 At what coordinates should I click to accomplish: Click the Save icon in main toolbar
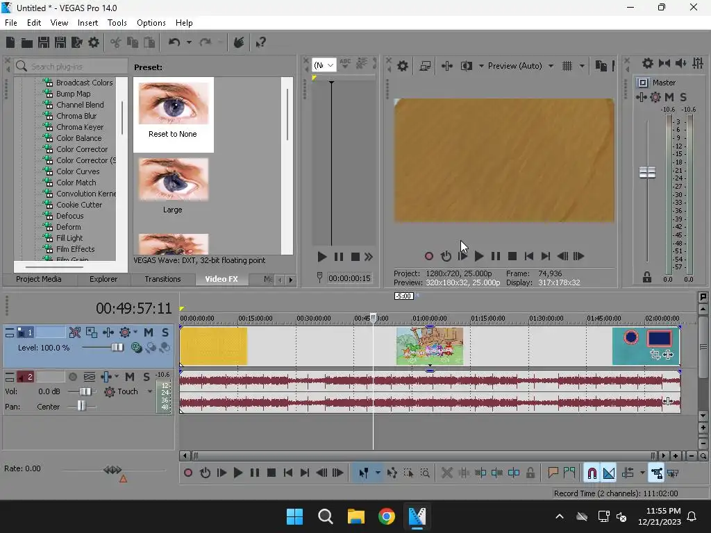(44, 42)
